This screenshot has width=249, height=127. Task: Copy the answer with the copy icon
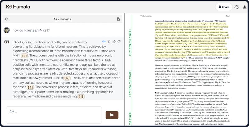pyautogui.click(x=109, y=42)
